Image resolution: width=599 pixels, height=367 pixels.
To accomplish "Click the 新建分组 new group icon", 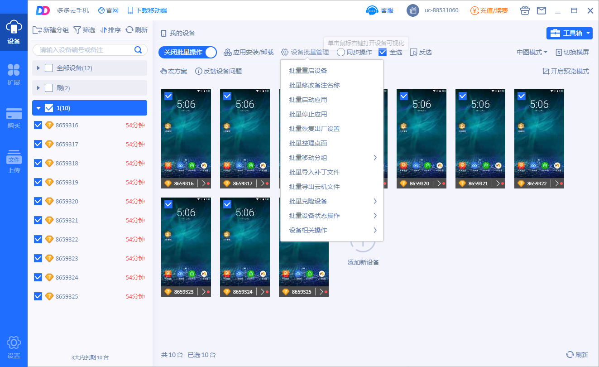I will [x=38, y=30].
